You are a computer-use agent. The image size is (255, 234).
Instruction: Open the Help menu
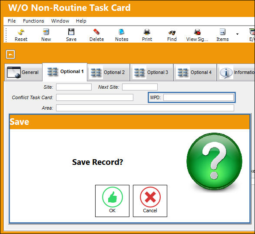[x=81, y=21]
